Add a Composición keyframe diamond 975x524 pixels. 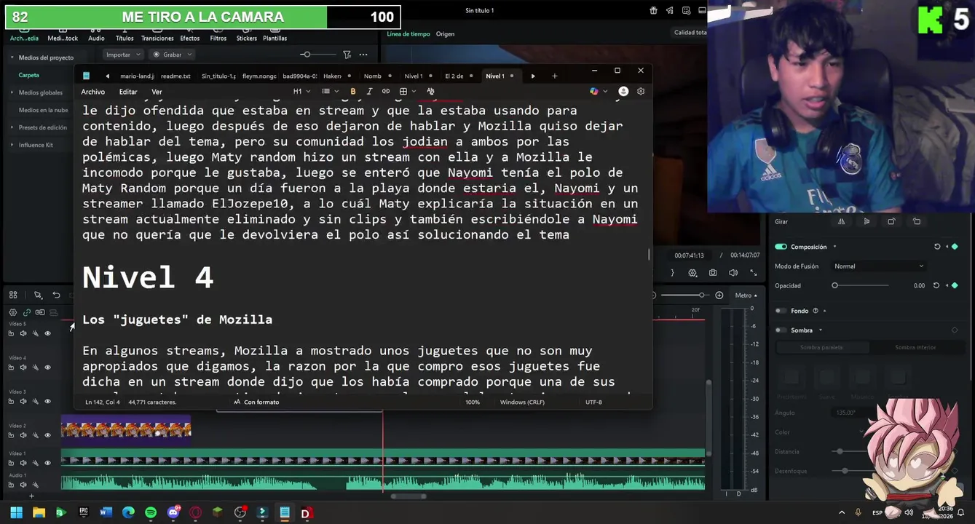tap(955, 247)
